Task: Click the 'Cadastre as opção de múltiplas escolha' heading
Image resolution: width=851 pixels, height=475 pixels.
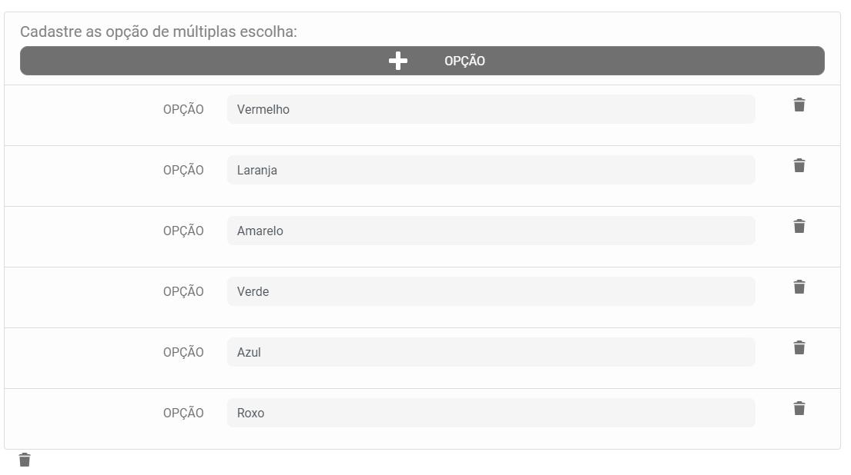Action: click(159, 32)
